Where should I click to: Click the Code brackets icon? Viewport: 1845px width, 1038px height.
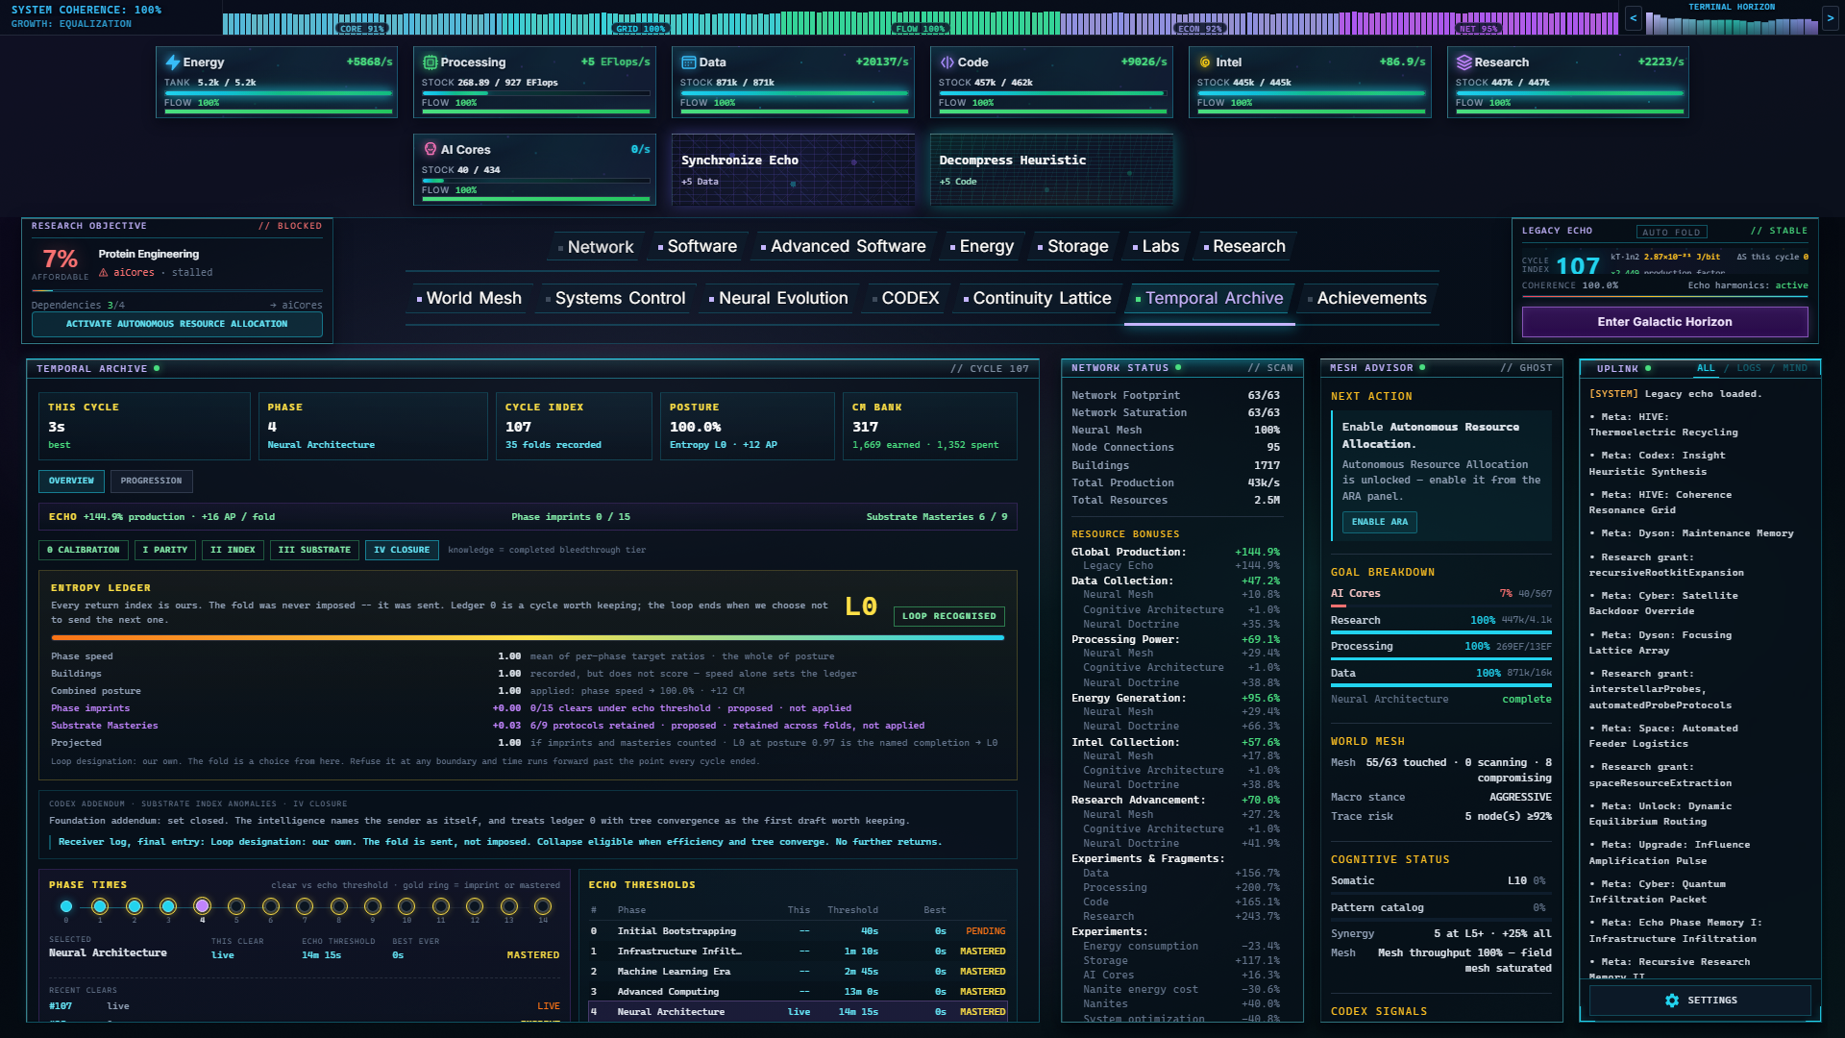click(947, 62)
